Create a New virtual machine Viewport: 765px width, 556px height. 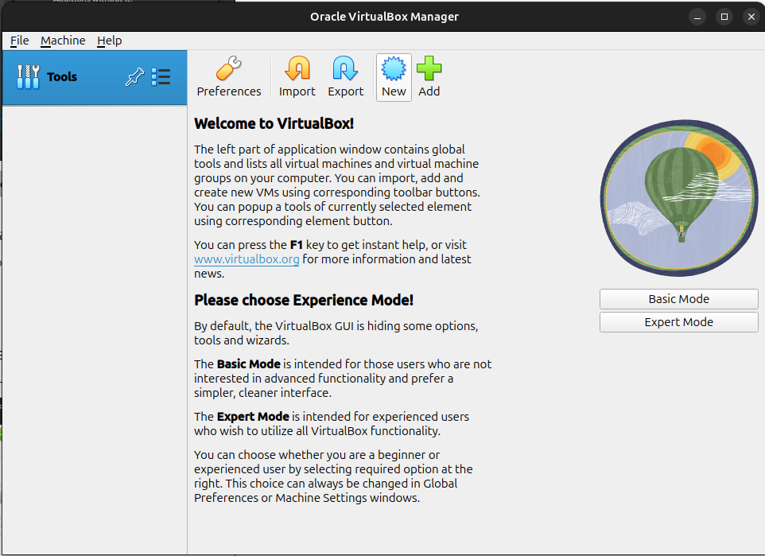[x=394, y=77]
